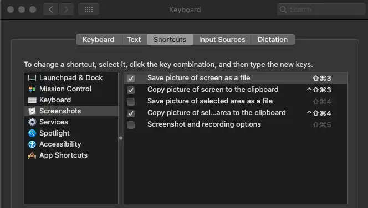Image resolution: width=368 pixels, height=208 pixels.
Task: Select Accessibility in the category list
Action: pyautogui.click(x=71, y=144)
